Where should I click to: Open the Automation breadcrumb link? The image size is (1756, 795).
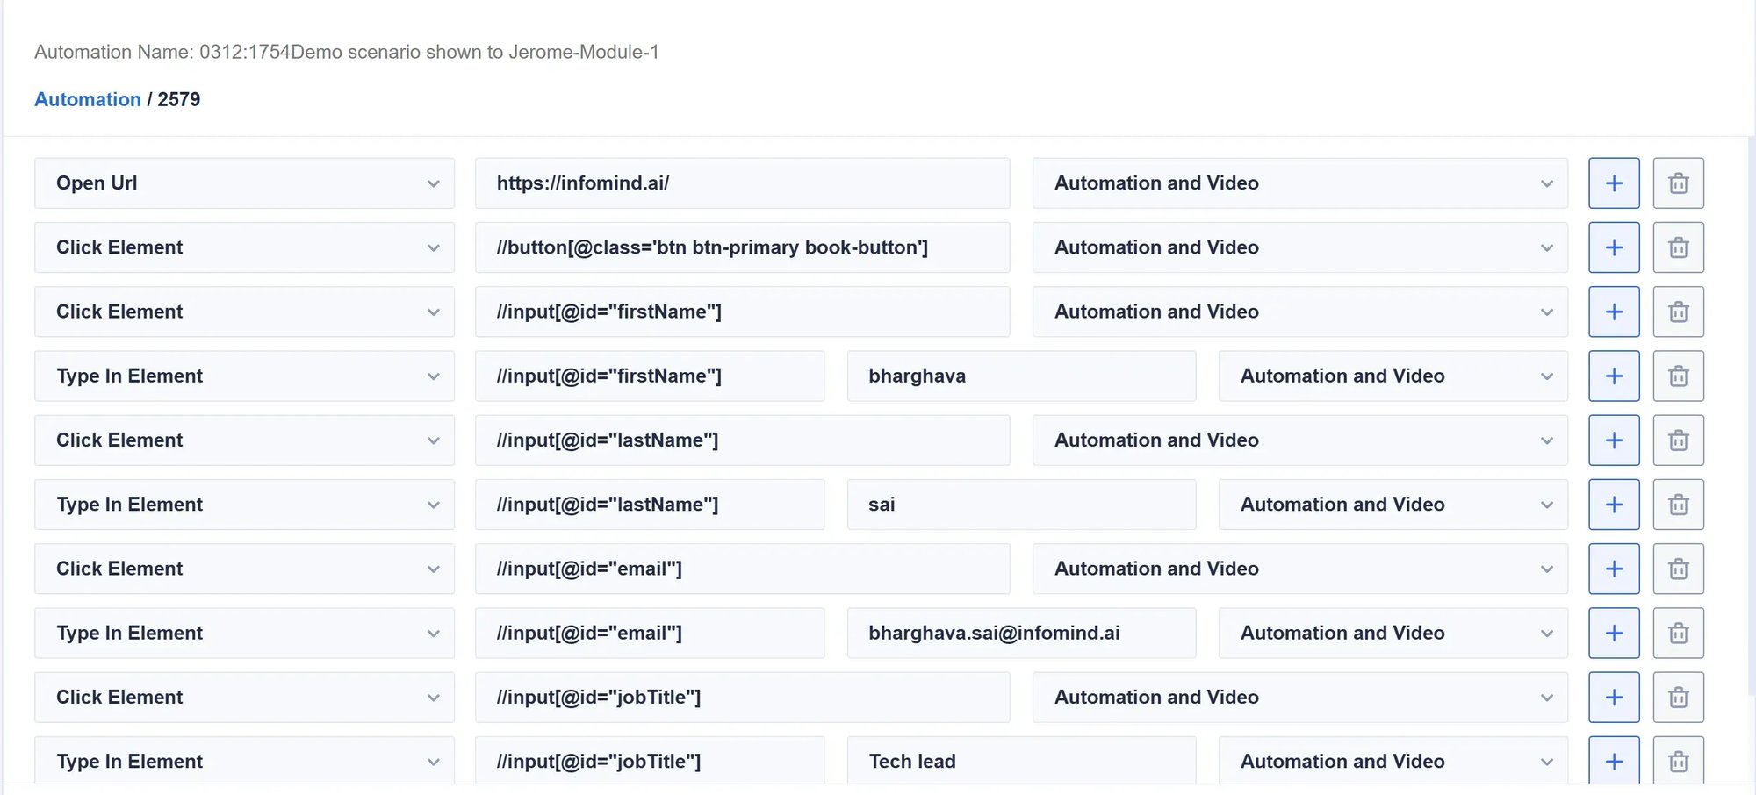pyautogui.click(x=87, y=99)
